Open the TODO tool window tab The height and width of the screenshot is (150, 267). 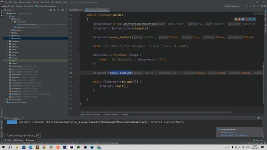pos(8,140)
